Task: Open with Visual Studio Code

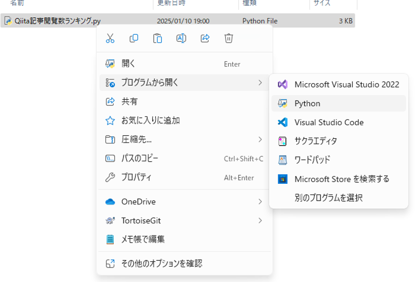Action: click(x=338, y=122)
